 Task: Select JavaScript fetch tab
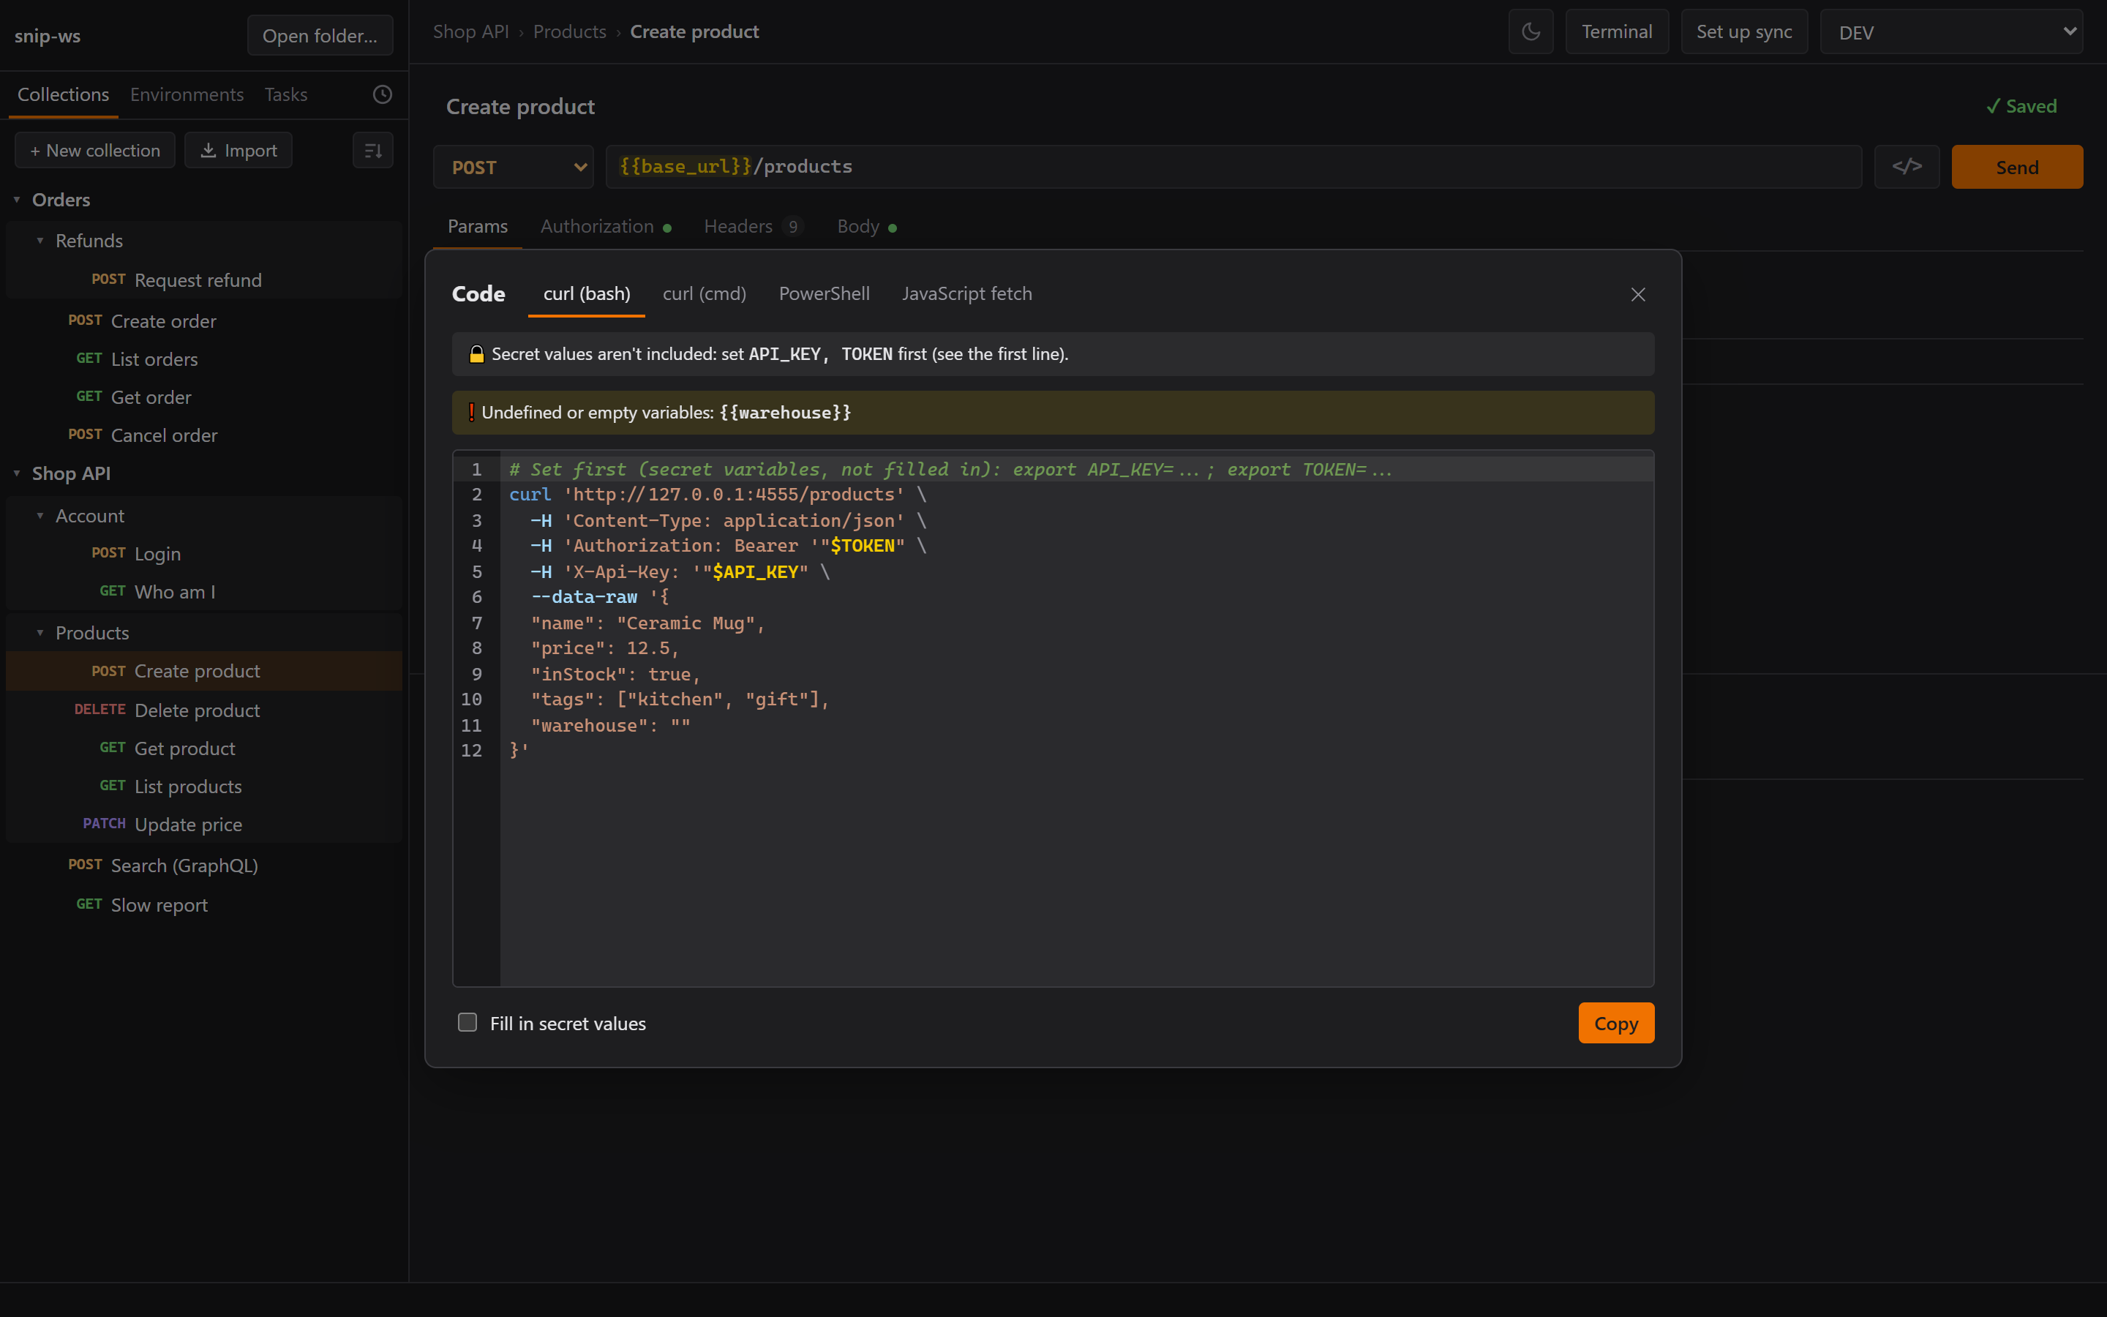[x=966, y=293]
